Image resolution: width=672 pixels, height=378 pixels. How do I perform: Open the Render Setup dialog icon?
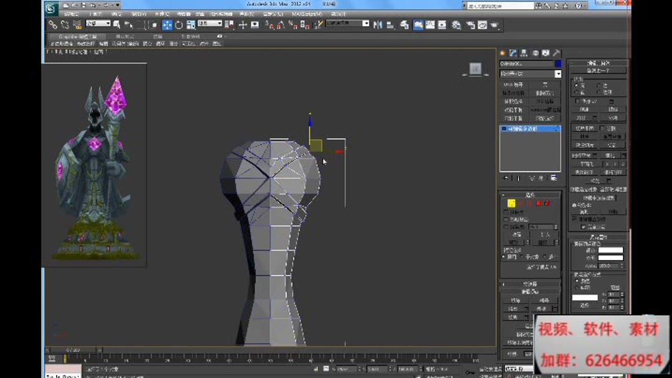click(471, 24)
